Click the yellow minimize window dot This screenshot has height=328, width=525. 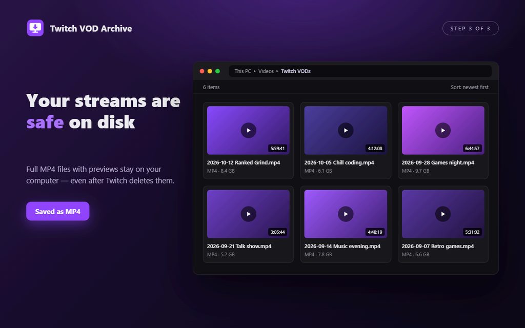(210, 71)
